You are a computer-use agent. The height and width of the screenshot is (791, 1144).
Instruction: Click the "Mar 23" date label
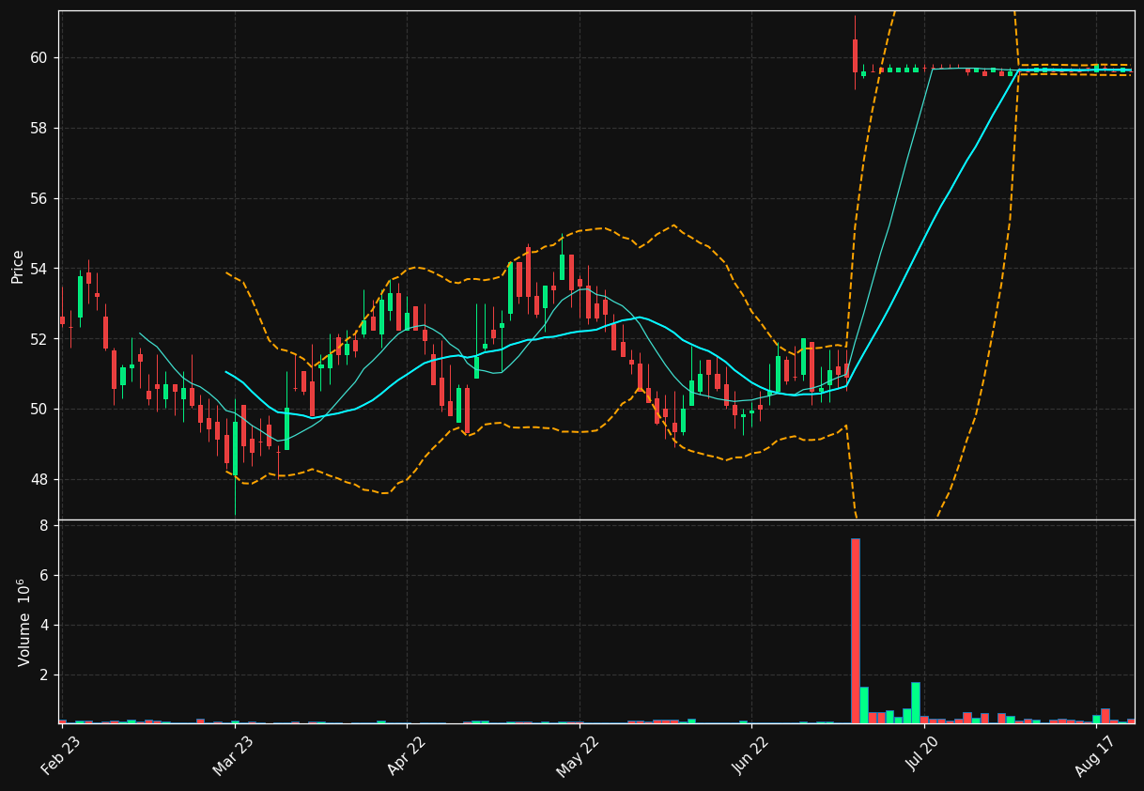233,755
